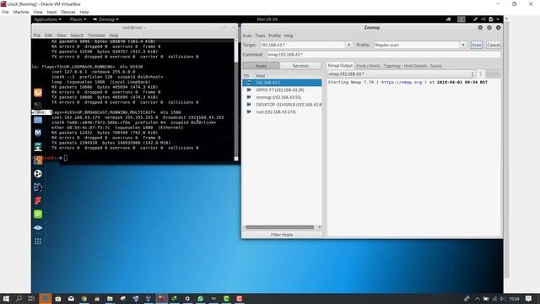Open the terminal Search menu
This screenshot has height=304, width=540.
pos(77,35)
